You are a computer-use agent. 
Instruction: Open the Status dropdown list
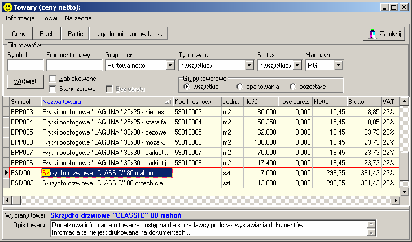297,65
